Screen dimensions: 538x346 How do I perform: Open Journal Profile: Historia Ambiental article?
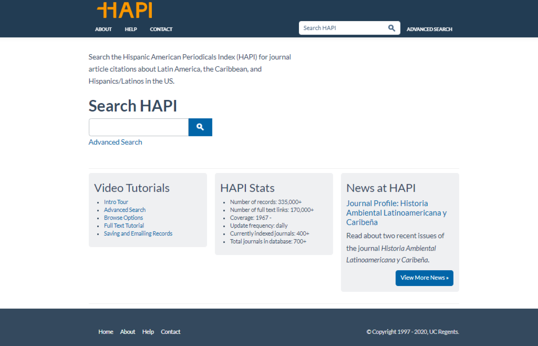[396, 213]
